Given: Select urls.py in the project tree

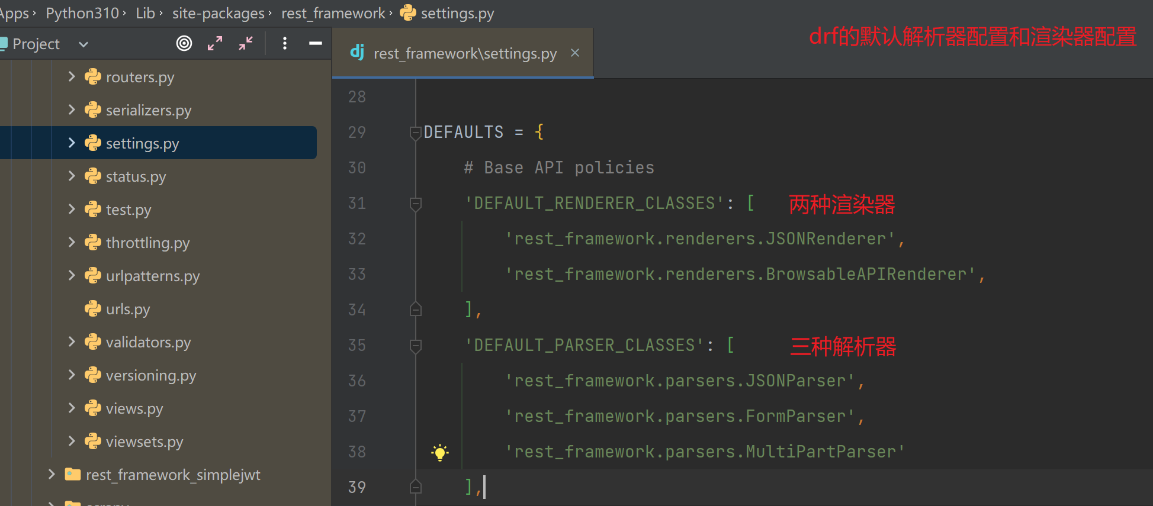Looking at the screenshot, I should coord(128,309).
